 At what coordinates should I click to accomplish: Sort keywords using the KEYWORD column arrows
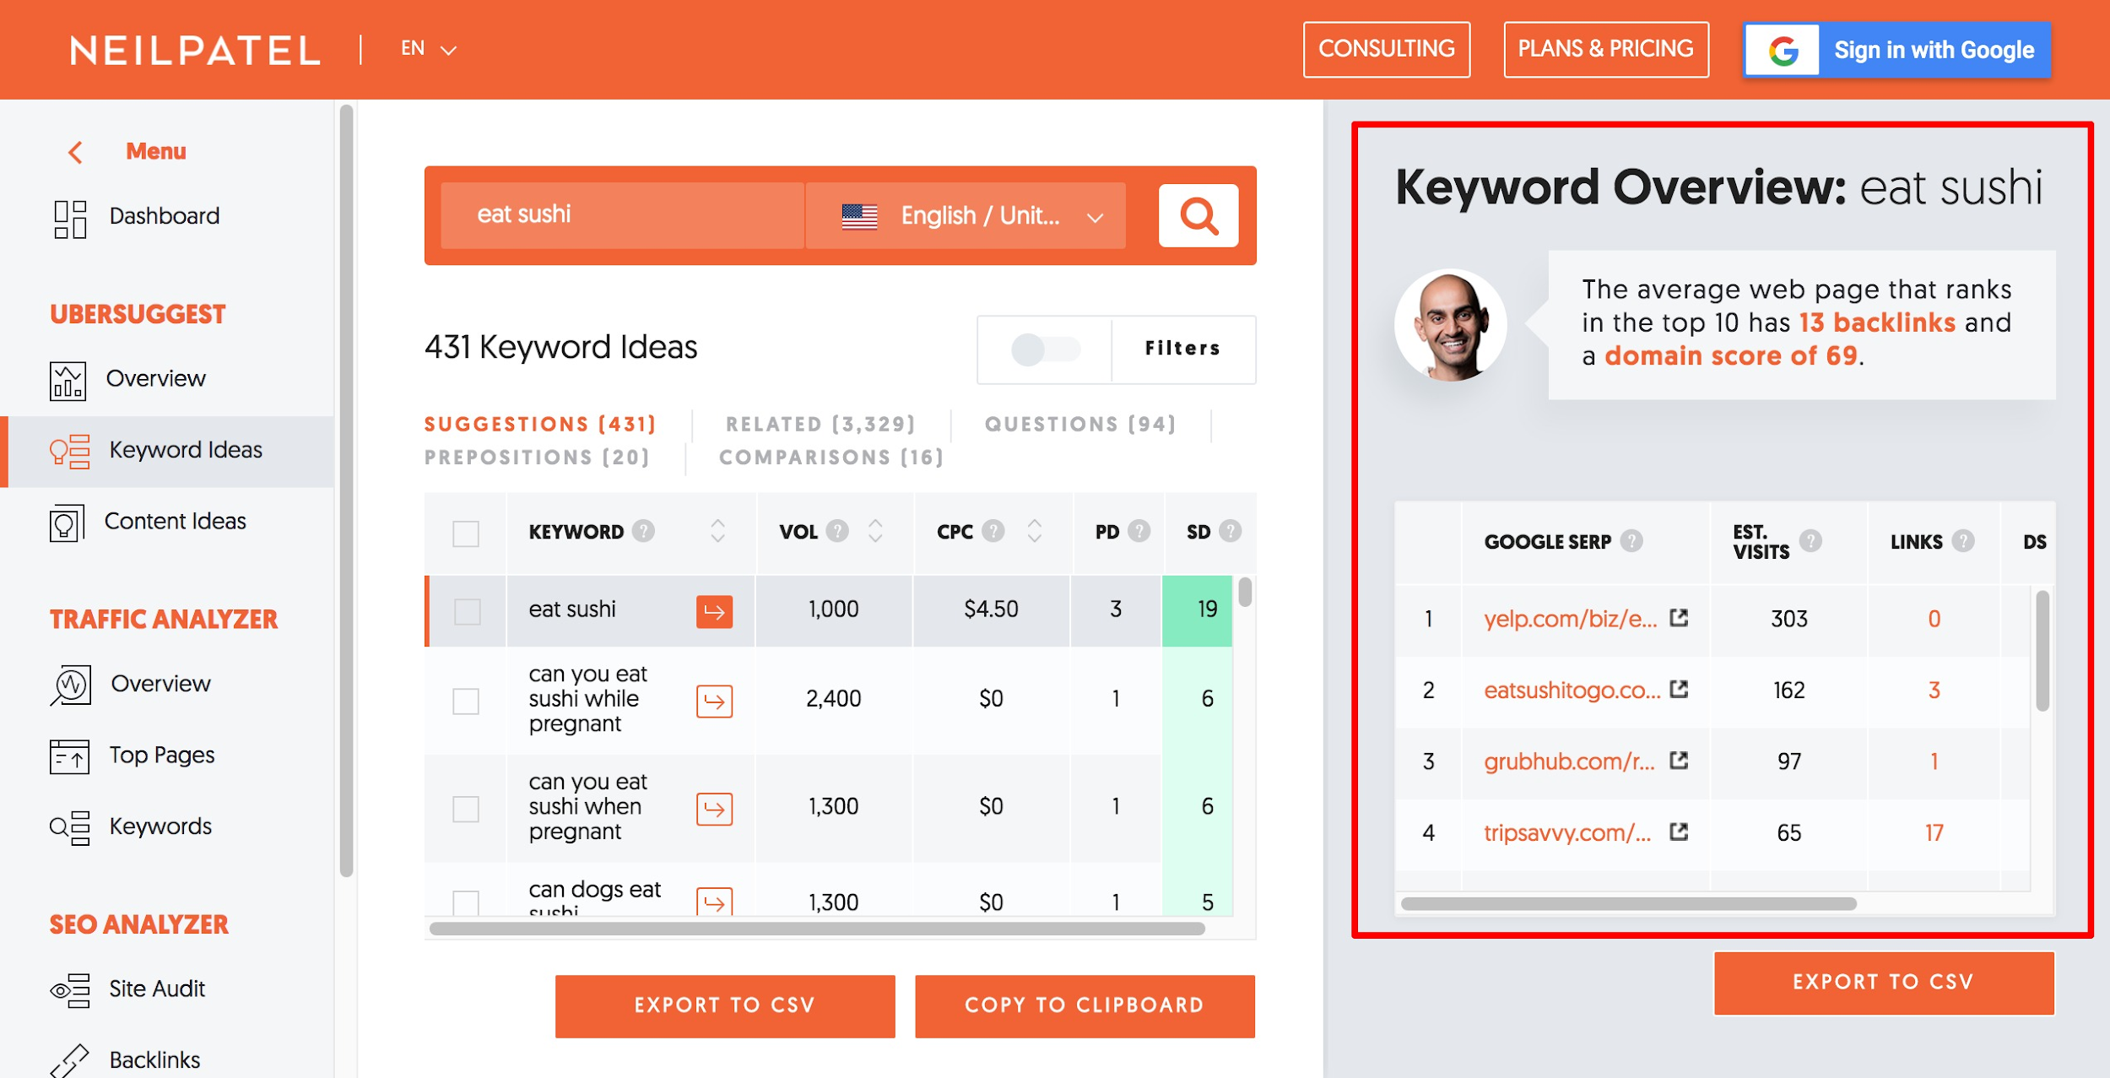click(717, 531)
